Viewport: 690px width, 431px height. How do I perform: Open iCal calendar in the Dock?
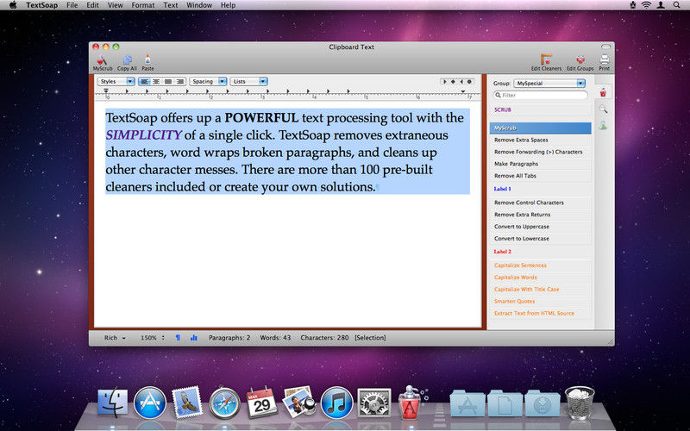262,402
